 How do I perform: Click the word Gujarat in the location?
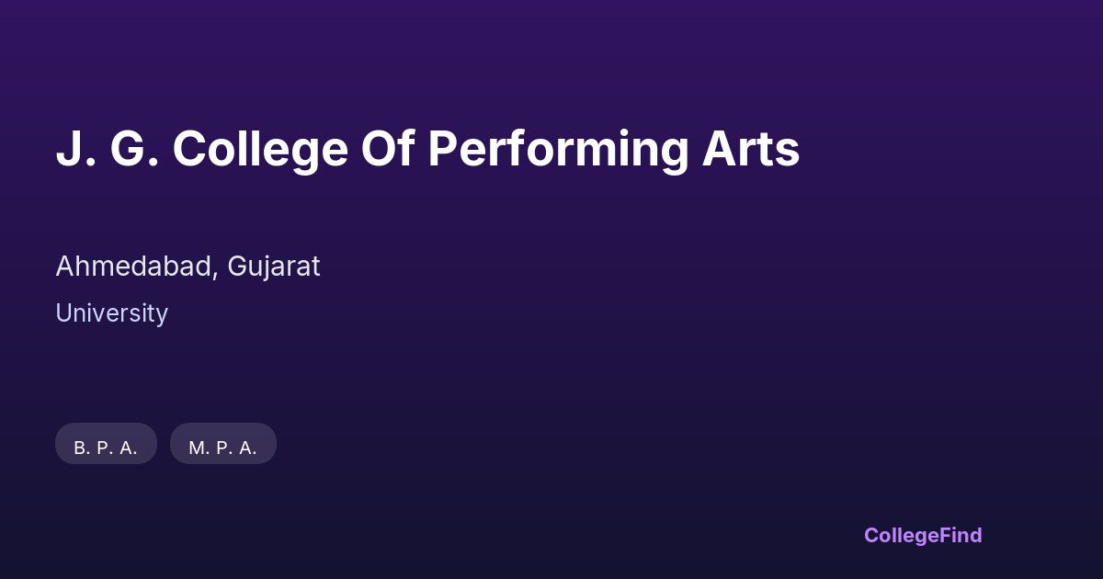(x=274, y=267)
